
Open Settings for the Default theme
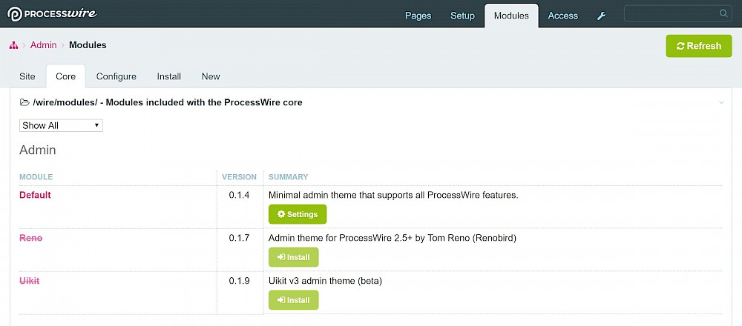[298, 214]
